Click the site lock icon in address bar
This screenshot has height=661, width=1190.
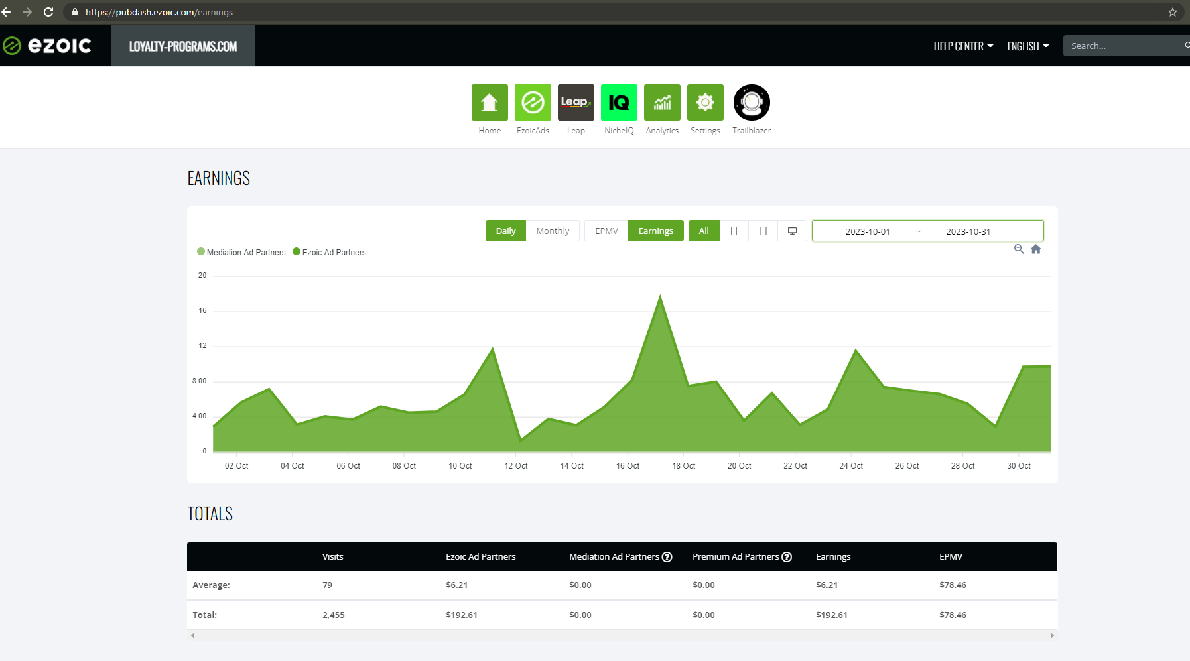pyautogui.click(x=75, y=12)
